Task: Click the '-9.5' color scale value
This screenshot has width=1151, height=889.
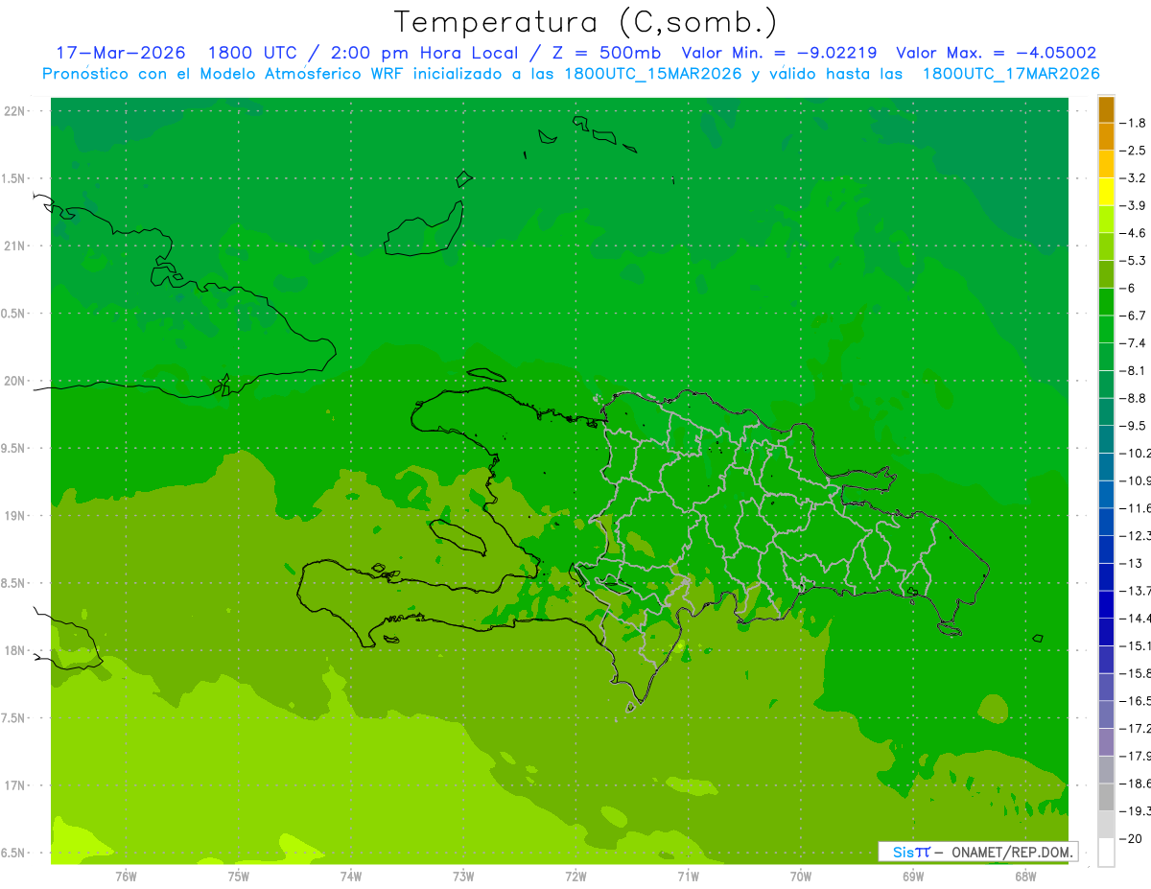Action: (x=1134, y=426)
